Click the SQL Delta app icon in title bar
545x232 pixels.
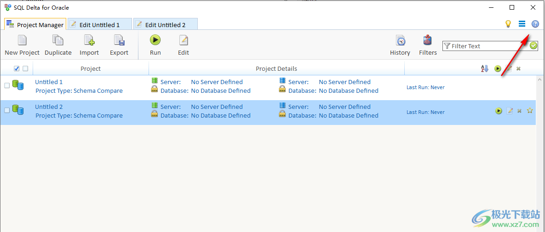point(8,7)
